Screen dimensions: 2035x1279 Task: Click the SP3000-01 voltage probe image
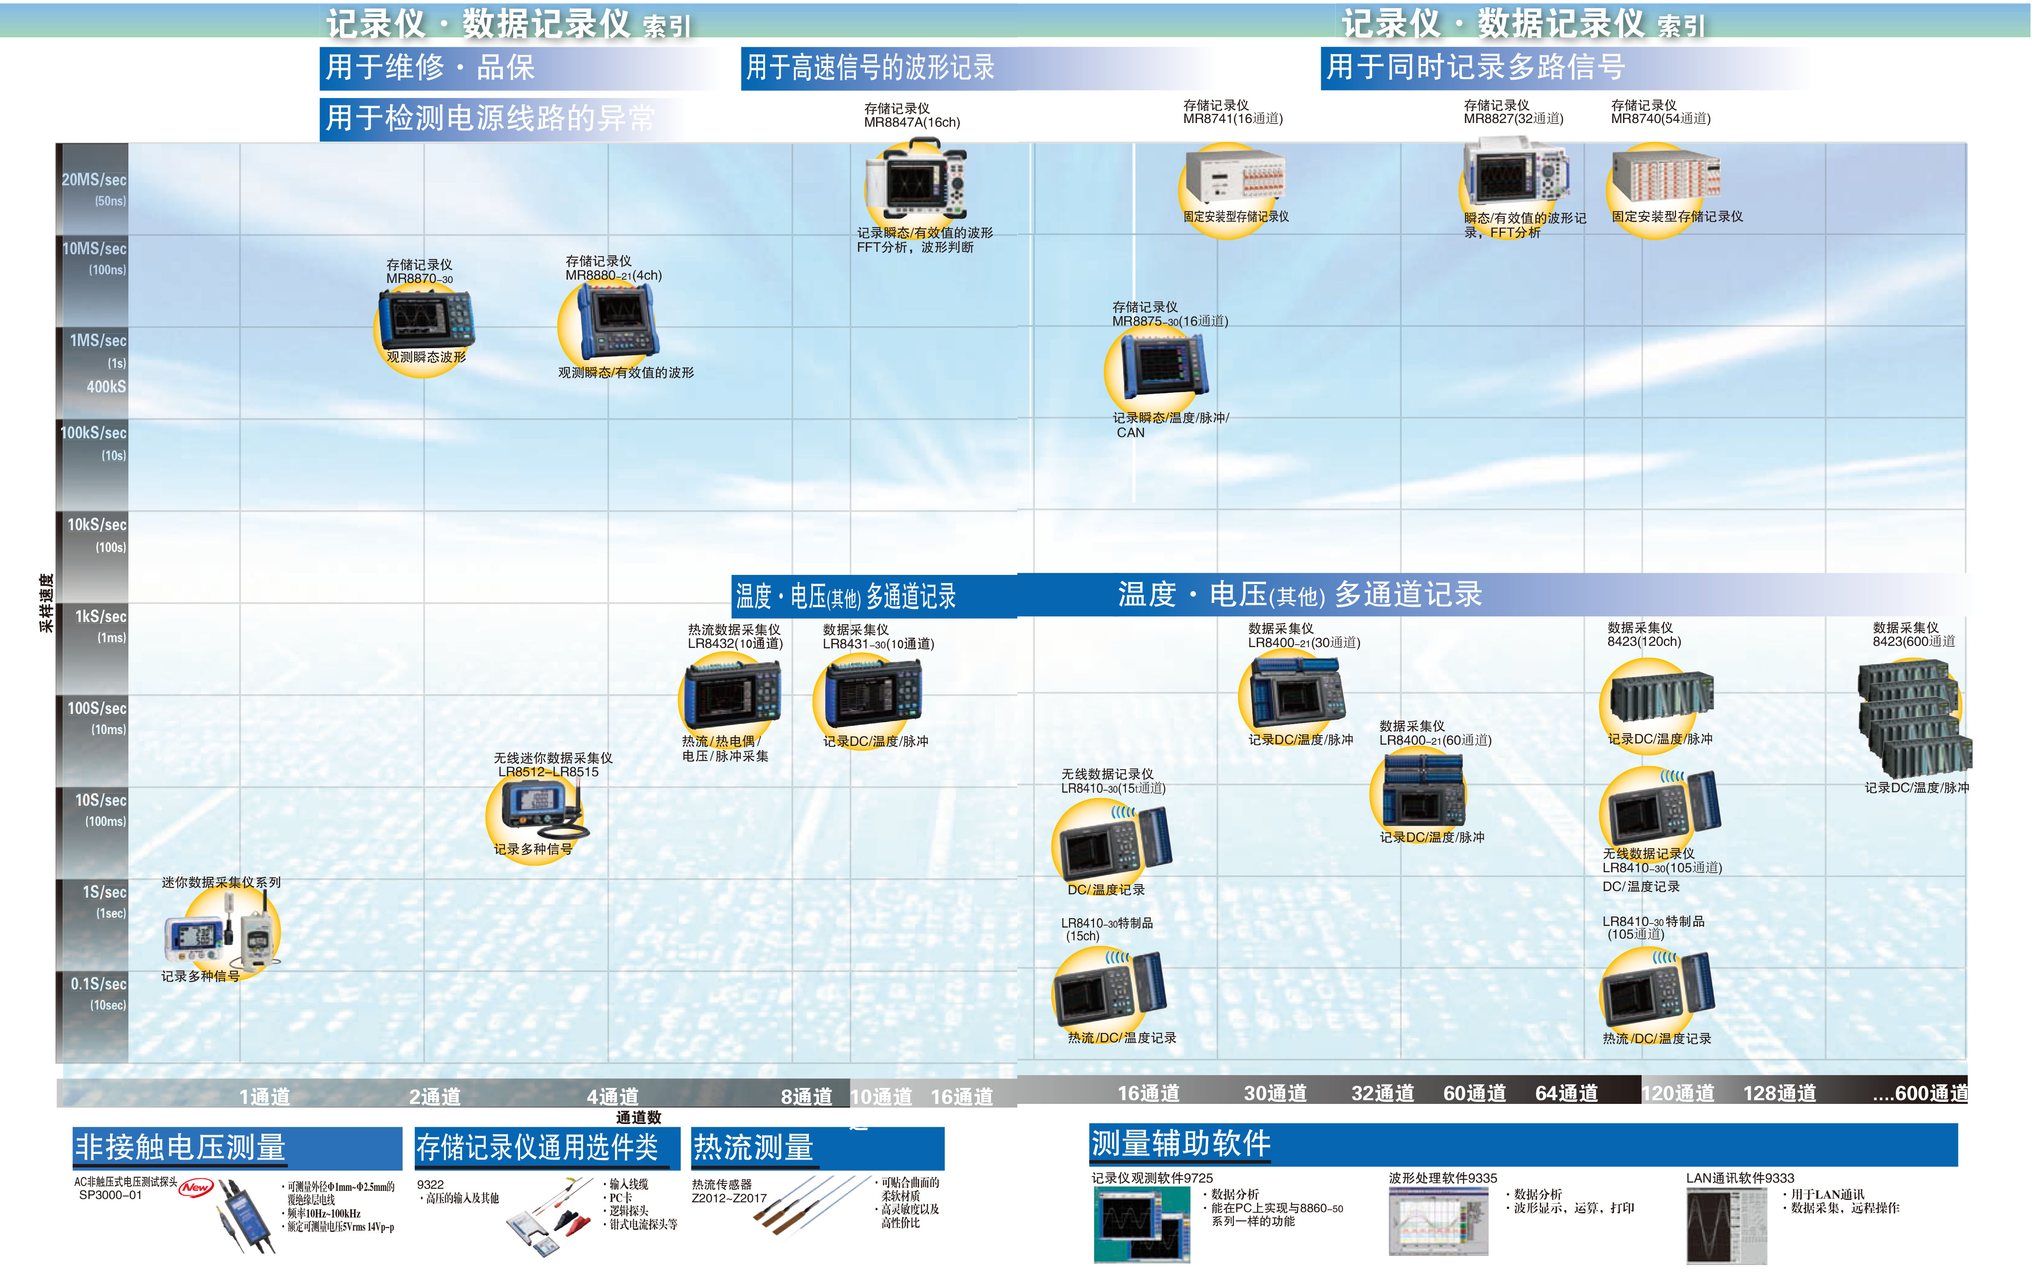(x=248, y=1217)
